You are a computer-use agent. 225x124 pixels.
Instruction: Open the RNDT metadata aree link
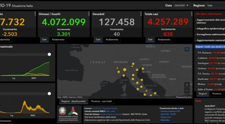point(113,111)
